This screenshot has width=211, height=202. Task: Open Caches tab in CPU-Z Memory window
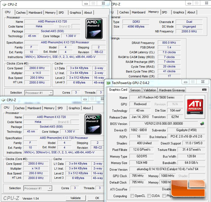[124, 12]
